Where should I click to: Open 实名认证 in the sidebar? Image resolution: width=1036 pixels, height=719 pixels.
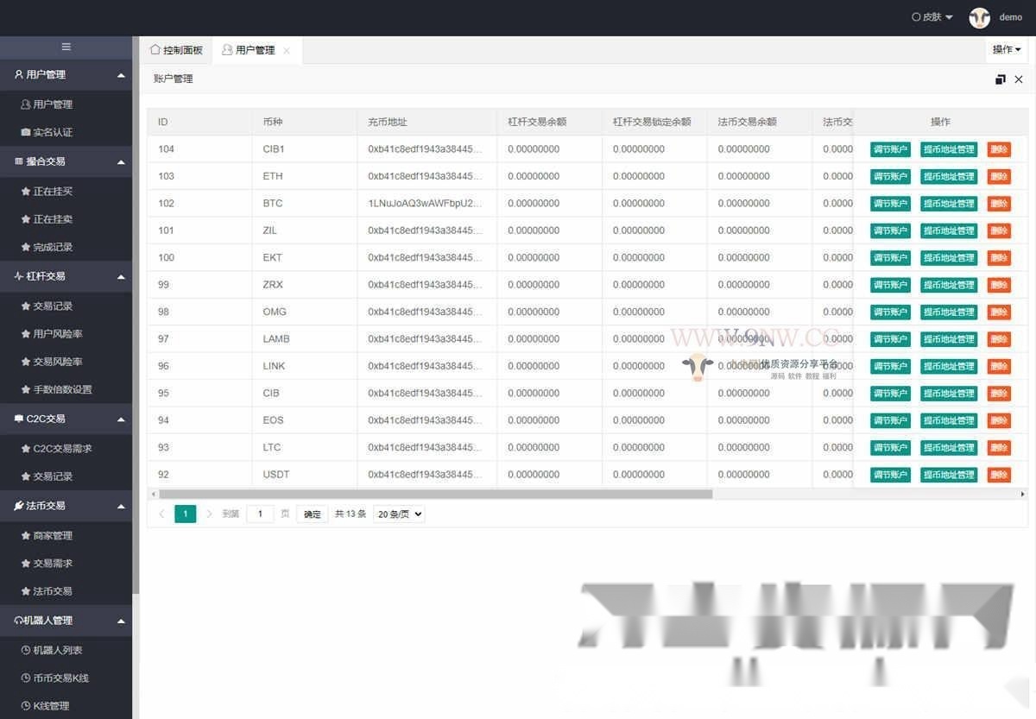pyautogui.click(x=53, y=132)
